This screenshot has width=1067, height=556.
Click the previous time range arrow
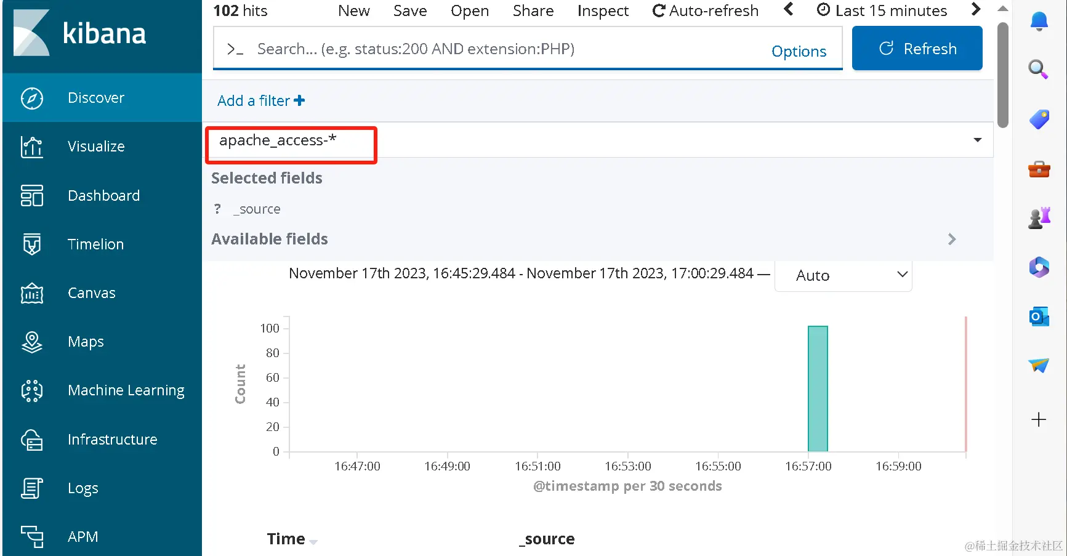tap(789, 9)
